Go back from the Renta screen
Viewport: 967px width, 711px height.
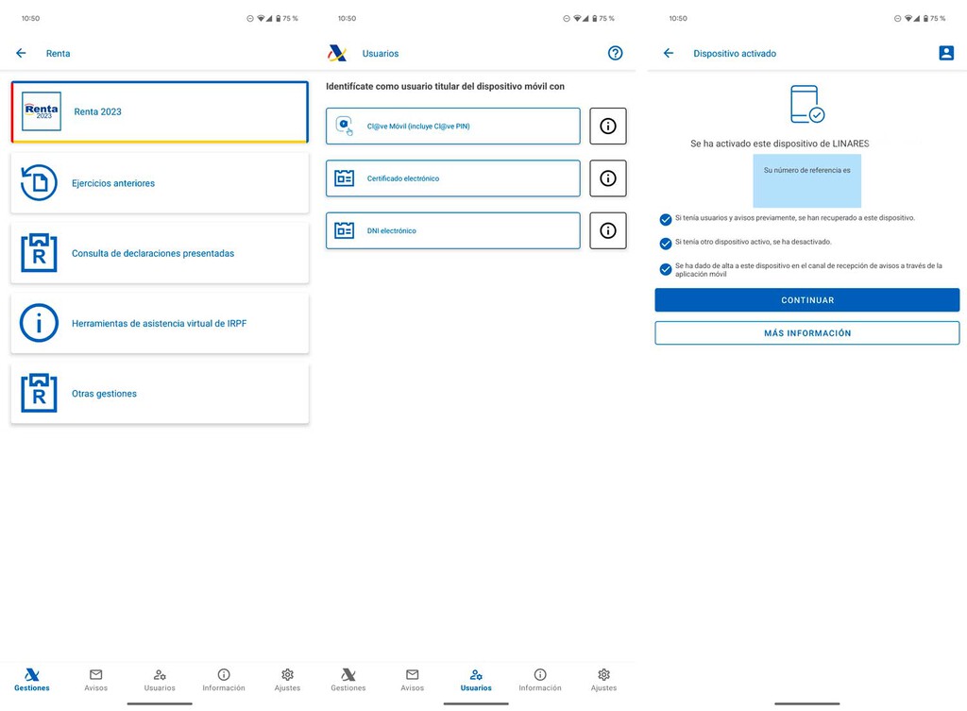click(x=21, y=53)
